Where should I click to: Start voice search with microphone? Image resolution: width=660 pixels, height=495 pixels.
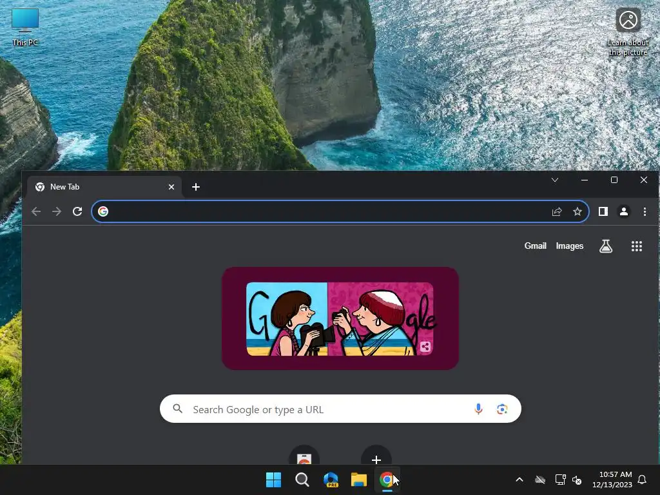click(x=479, y=409)
